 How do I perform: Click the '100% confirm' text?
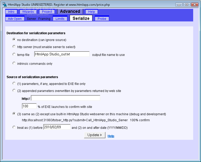[140, 120]
